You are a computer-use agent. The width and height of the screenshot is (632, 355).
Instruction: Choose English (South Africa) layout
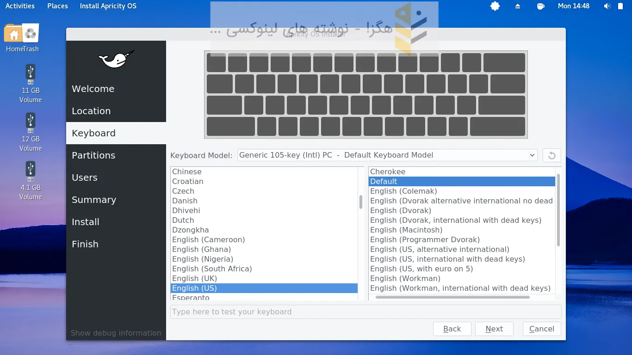[x=264, y=269]
